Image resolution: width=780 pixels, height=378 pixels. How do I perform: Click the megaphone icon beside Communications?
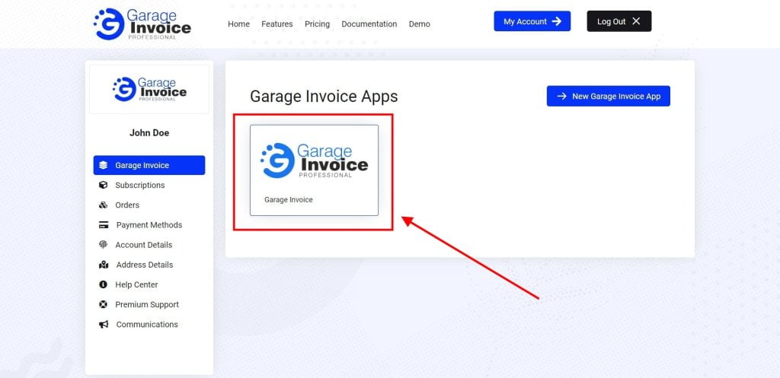104,324
